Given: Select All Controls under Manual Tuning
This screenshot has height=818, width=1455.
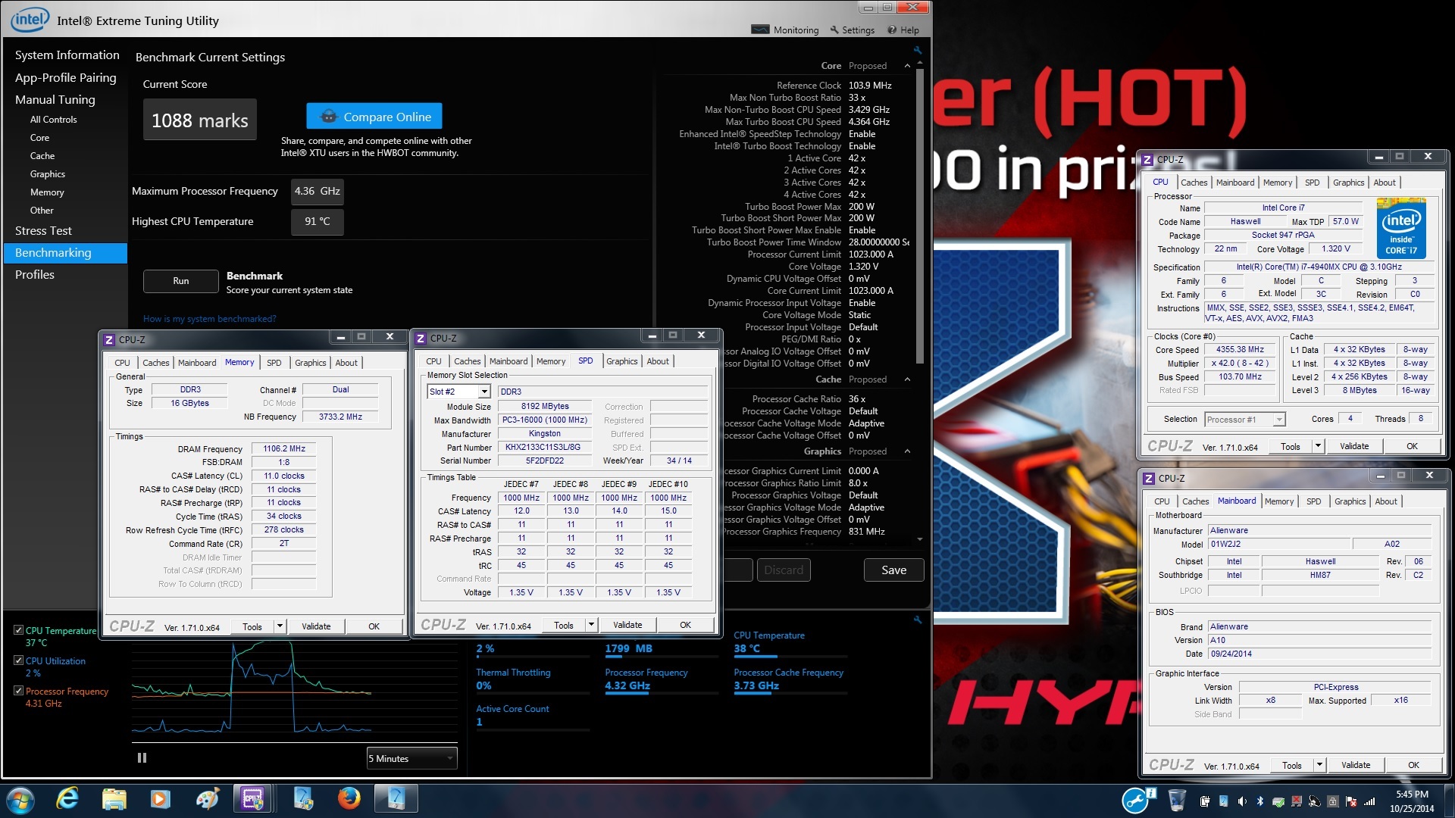Looking at the screenshot, I should (53, 120).
